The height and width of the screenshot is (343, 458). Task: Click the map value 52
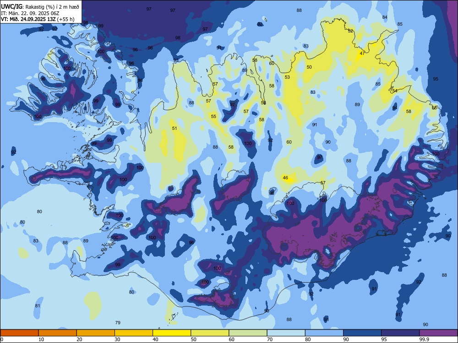tap(350, 31)
